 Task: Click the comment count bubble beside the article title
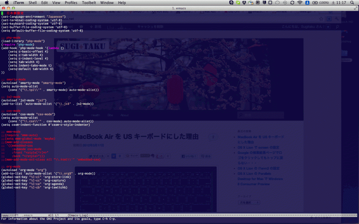[x=213, y=137]
